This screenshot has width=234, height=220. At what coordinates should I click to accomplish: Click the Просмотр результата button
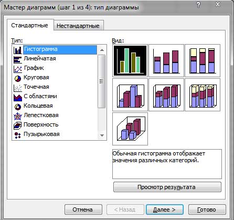point(167,187)
